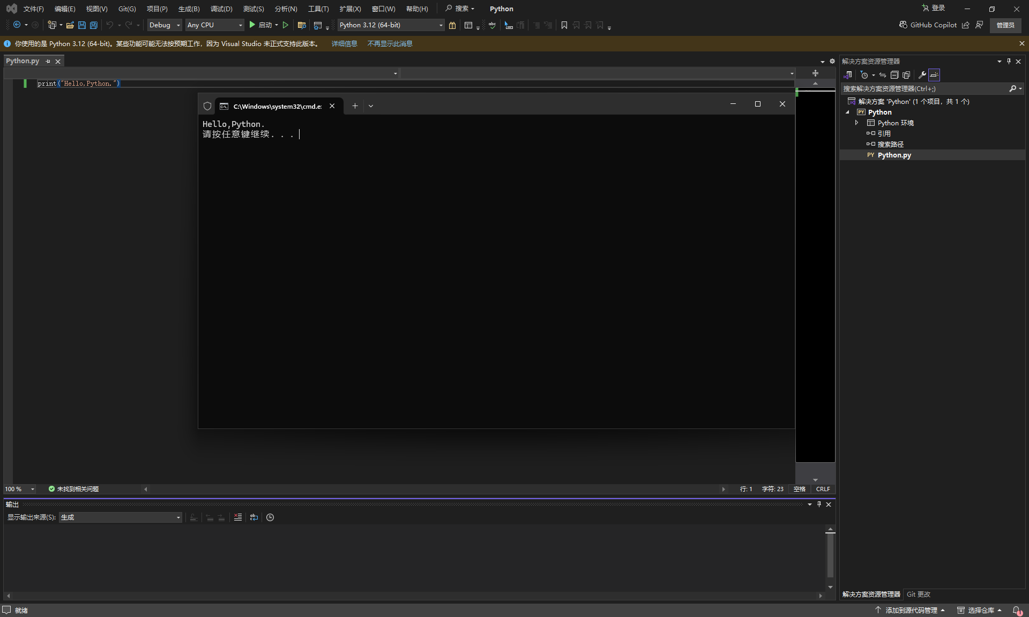Collapse all nodes in Solution Explorer

click(895, 75)
